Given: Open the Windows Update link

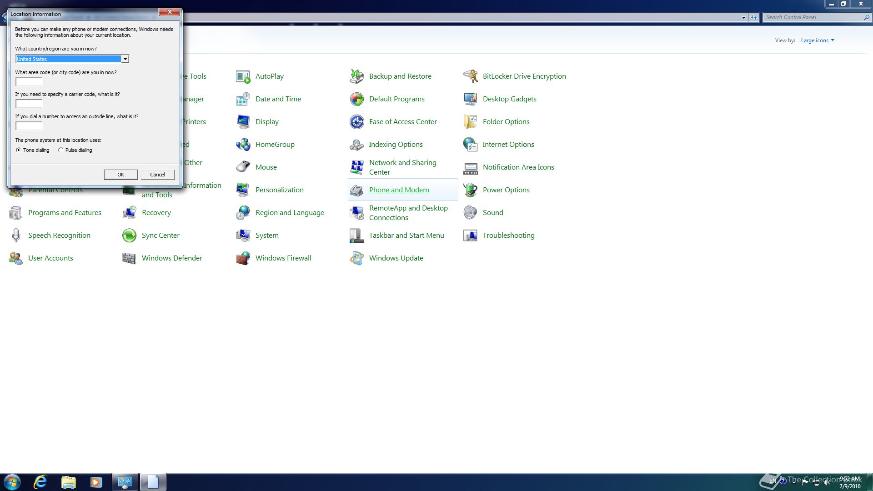Looking at the screenshot, I should (396, 258).
